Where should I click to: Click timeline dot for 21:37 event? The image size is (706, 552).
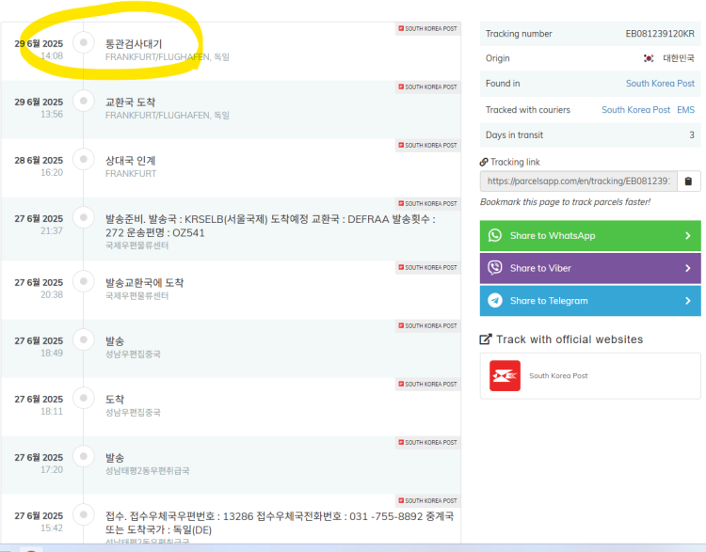83,218
